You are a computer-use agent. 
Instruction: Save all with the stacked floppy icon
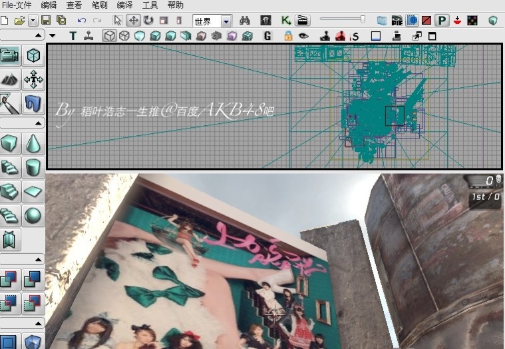coord(61,21)
